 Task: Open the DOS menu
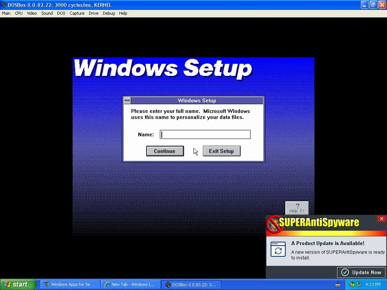click(x=61, y=13)
